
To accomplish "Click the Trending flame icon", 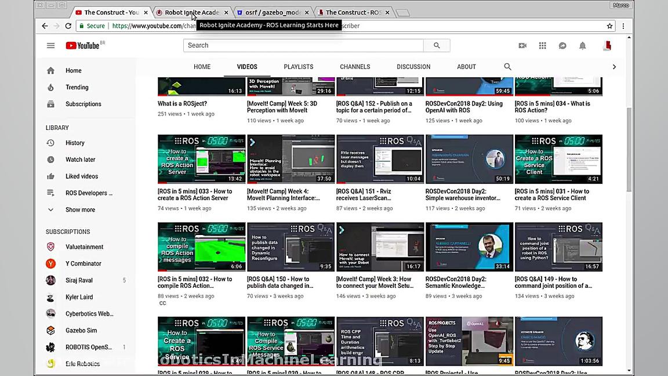I will 50,88.
